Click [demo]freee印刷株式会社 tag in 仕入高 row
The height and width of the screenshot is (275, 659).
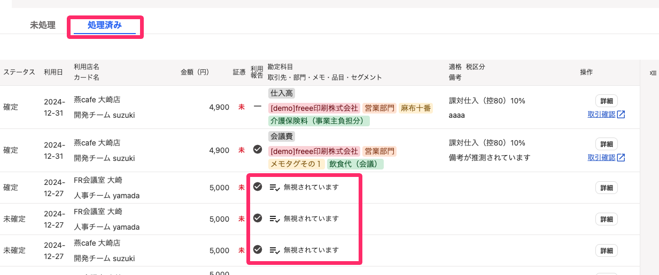[314, 108]
